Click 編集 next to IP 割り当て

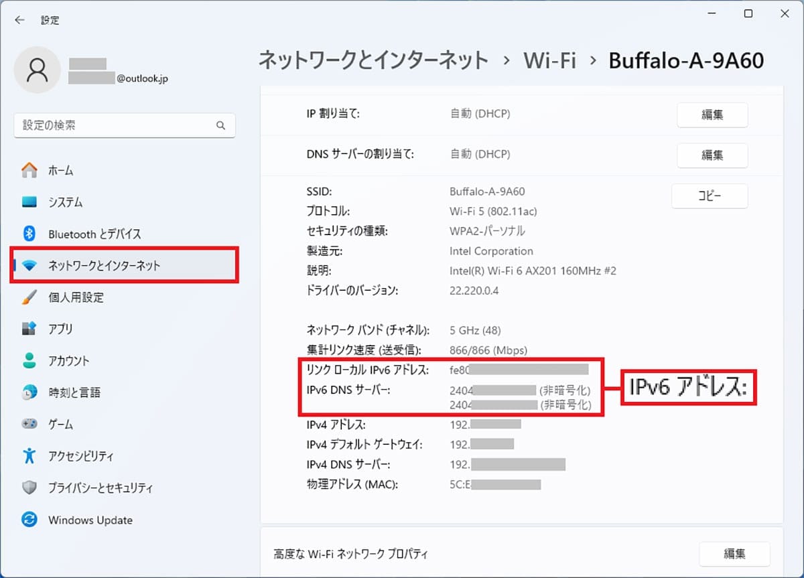coord(712,115)
